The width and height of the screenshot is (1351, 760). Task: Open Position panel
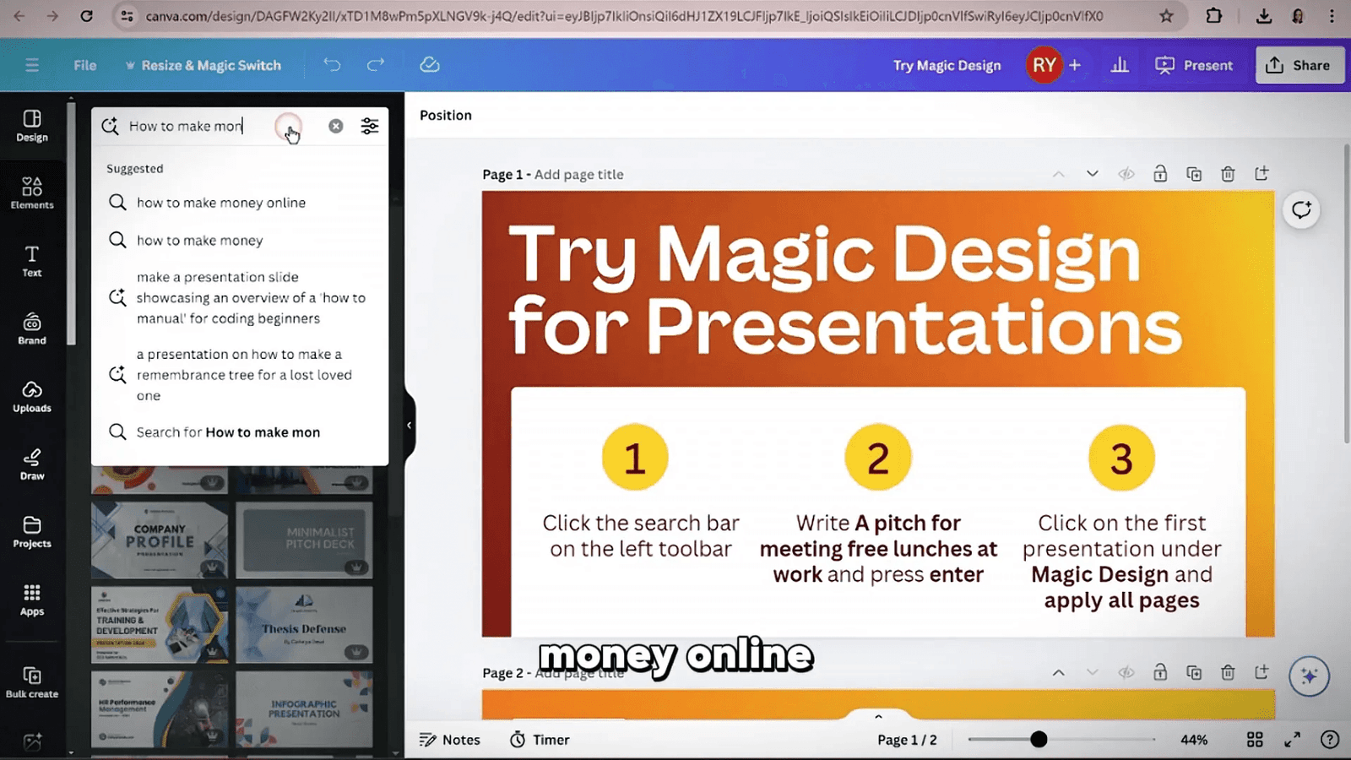click(446, 115)
